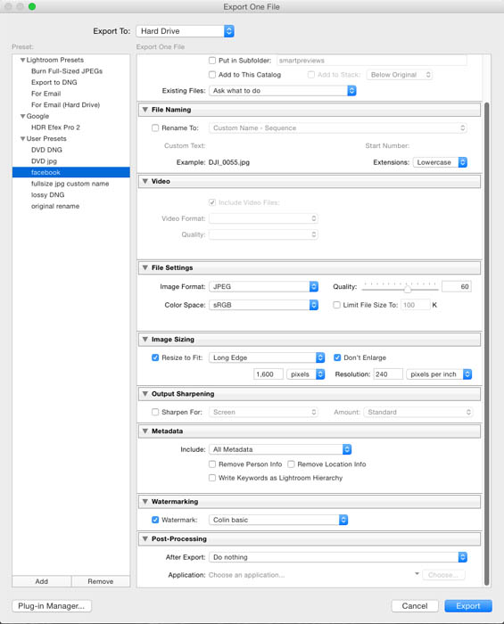Uncheck Don't Enlarge
Viewport: 504px width, 624px height.
tap(337, 357)
